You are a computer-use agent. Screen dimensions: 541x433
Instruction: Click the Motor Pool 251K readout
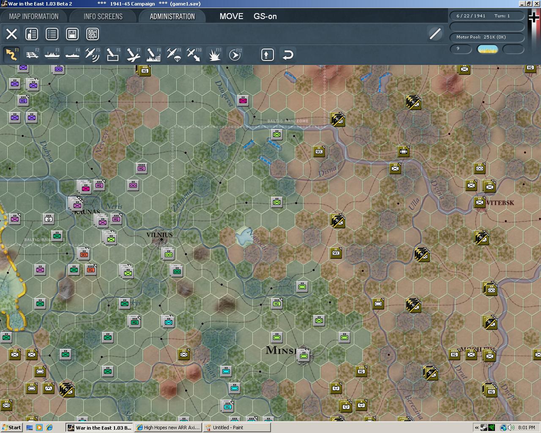point(487,37)
